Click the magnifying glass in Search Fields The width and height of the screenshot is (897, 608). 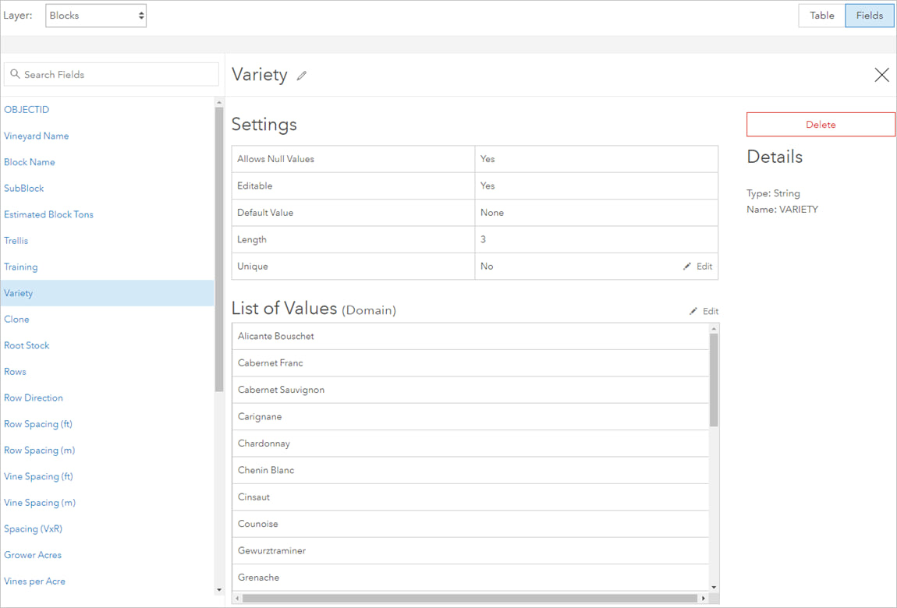(x=16, y=74)
